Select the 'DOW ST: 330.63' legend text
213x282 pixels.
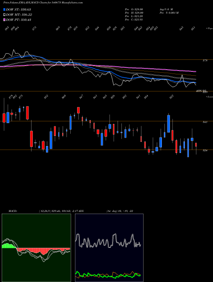[18, 9]
